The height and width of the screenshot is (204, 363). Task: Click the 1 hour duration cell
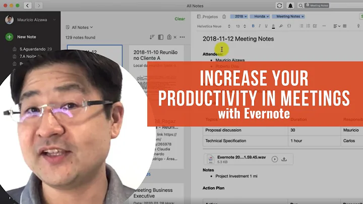click(x=314, y=141)
